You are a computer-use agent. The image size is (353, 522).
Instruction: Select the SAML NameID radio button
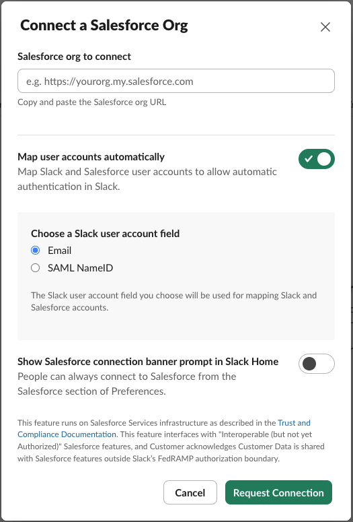coord(35,268)
